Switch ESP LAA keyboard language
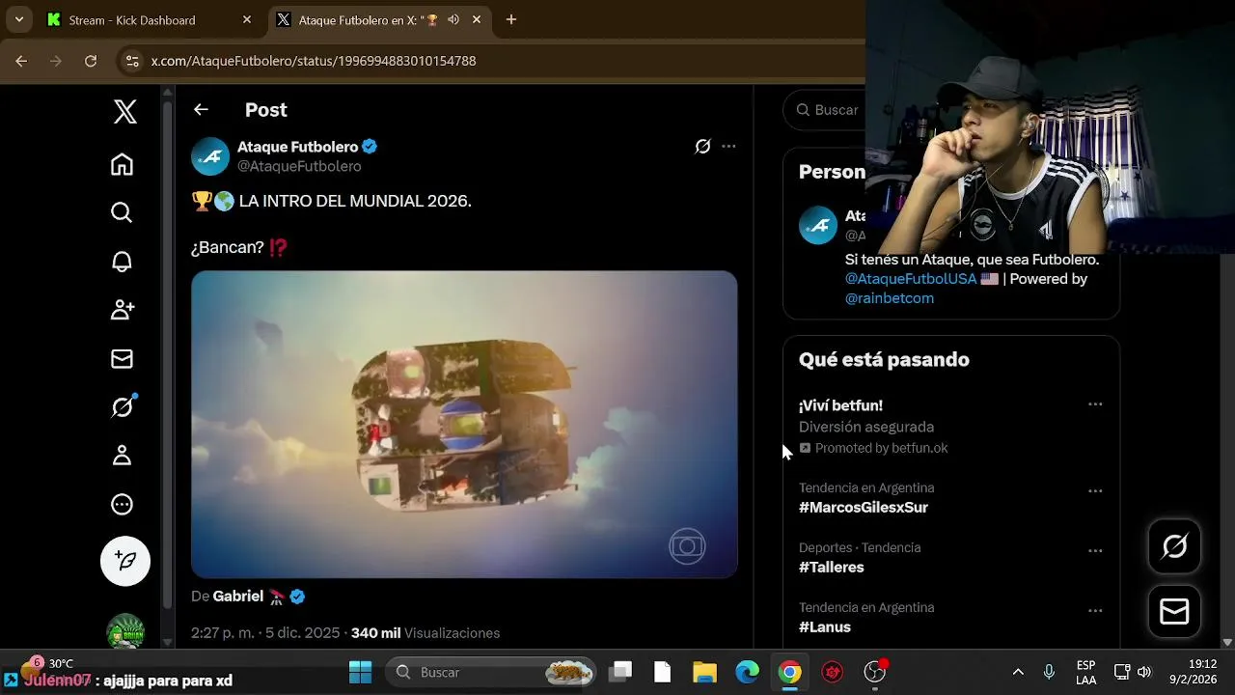Viewport: 1235px width, 695px height. 1085,672
